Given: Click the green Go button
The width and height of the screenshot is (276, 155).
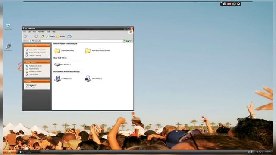Looking at the screenshot, I should (128, 41).
